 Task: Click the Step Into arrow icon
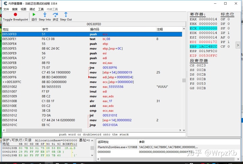(45, 14)
